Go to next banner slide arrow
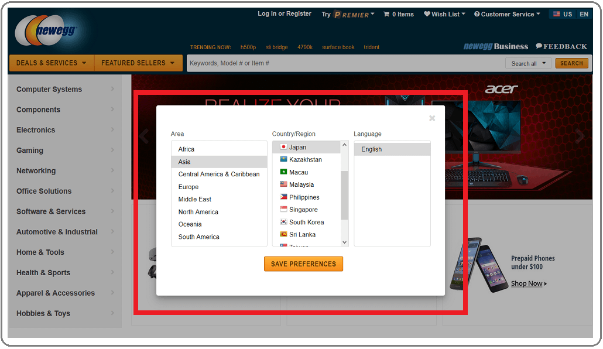This screenshot has width=603, height=349. pos(580,136)
